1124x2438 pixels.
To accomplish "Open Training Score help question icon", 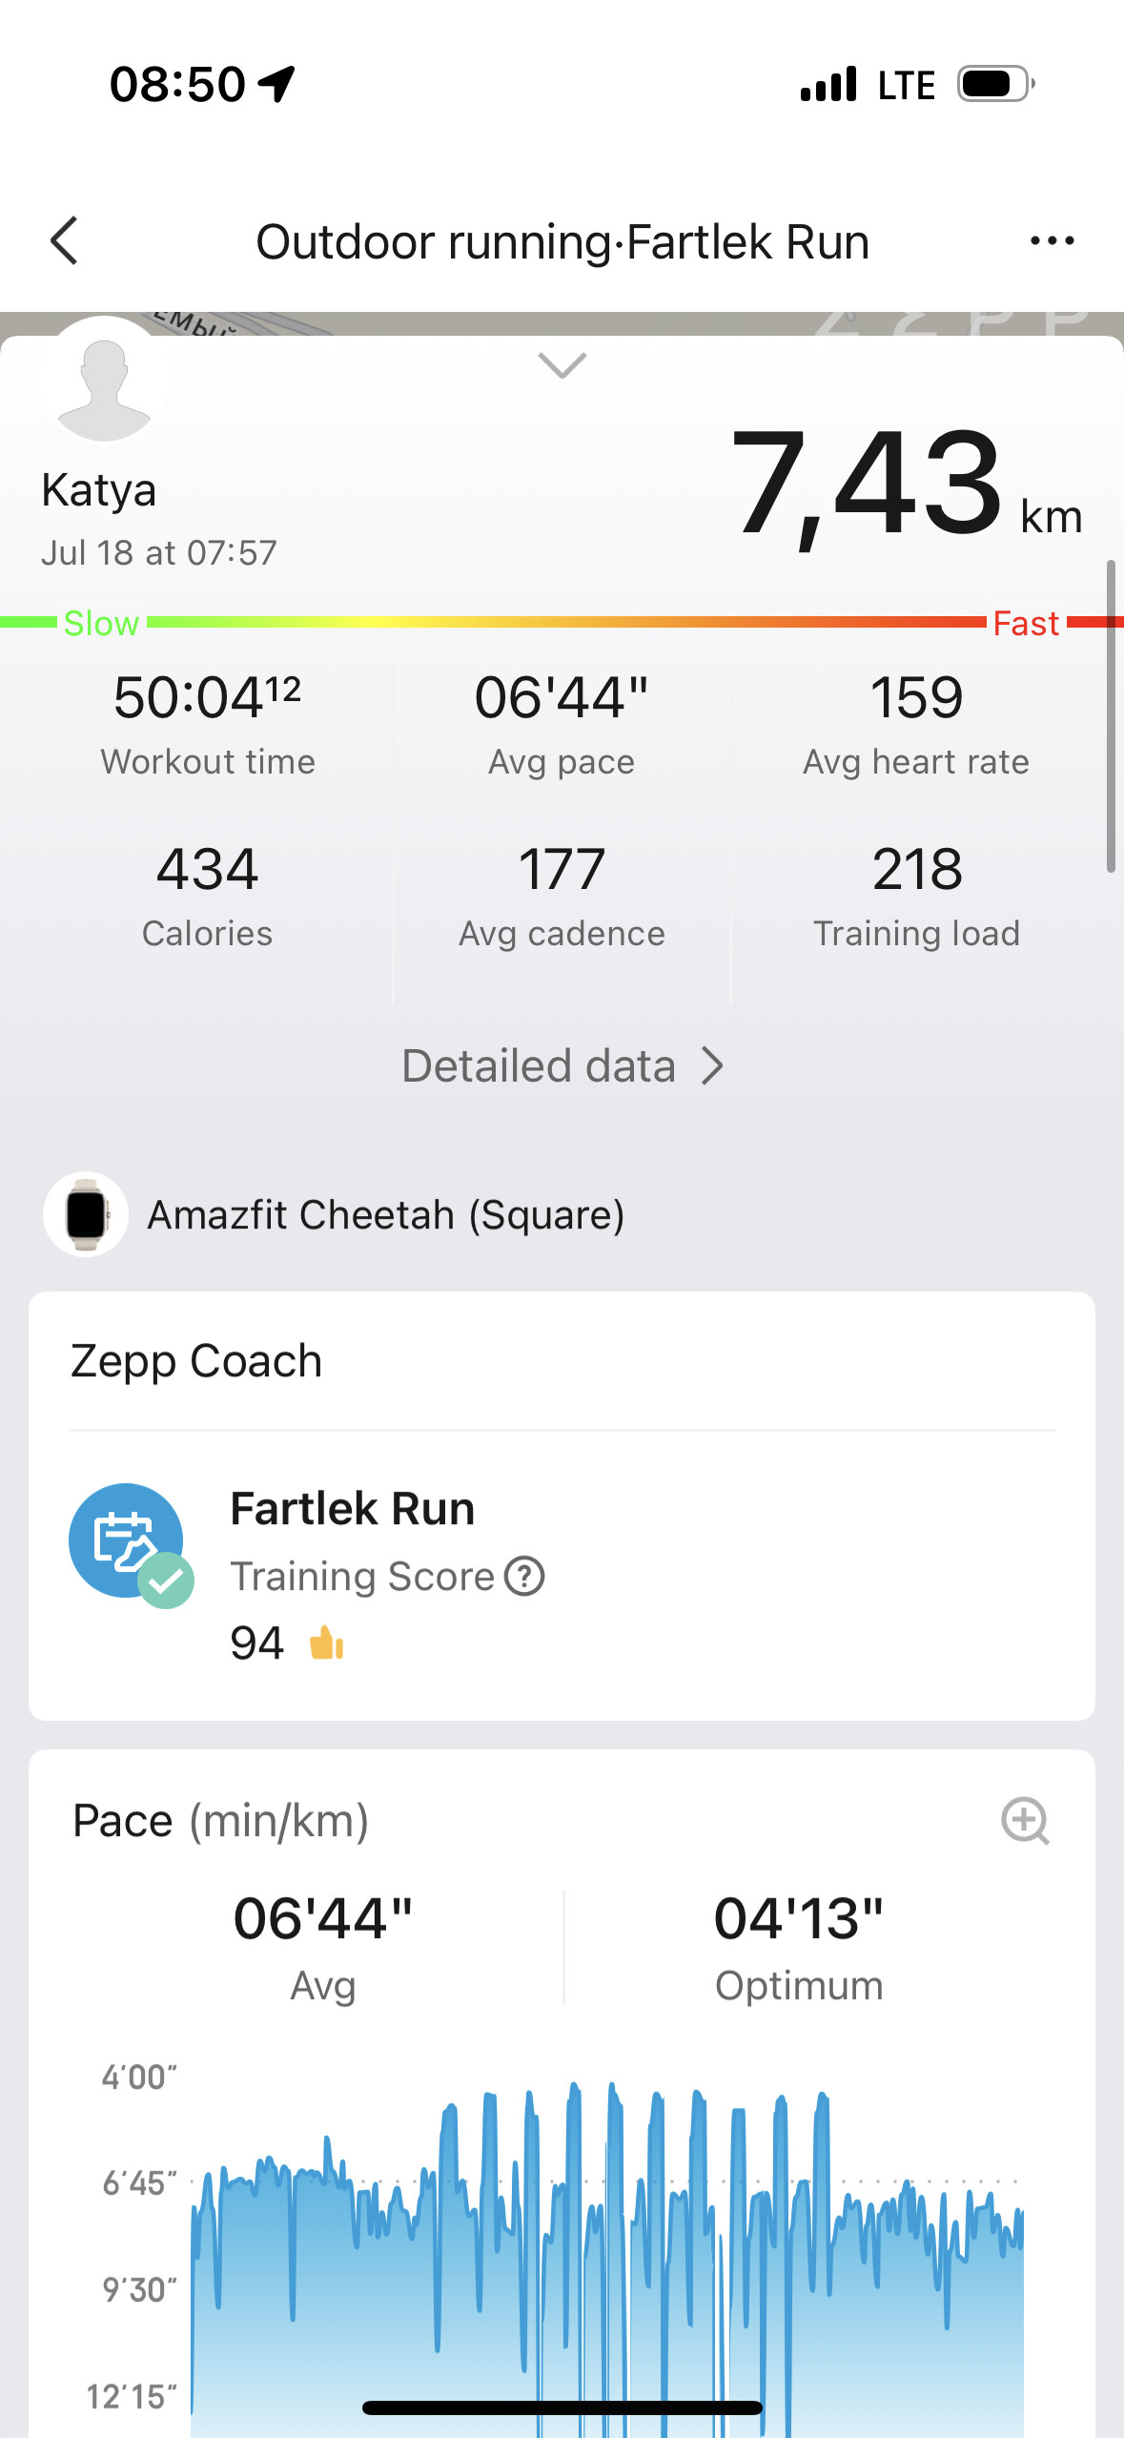I will (524, 1576).
